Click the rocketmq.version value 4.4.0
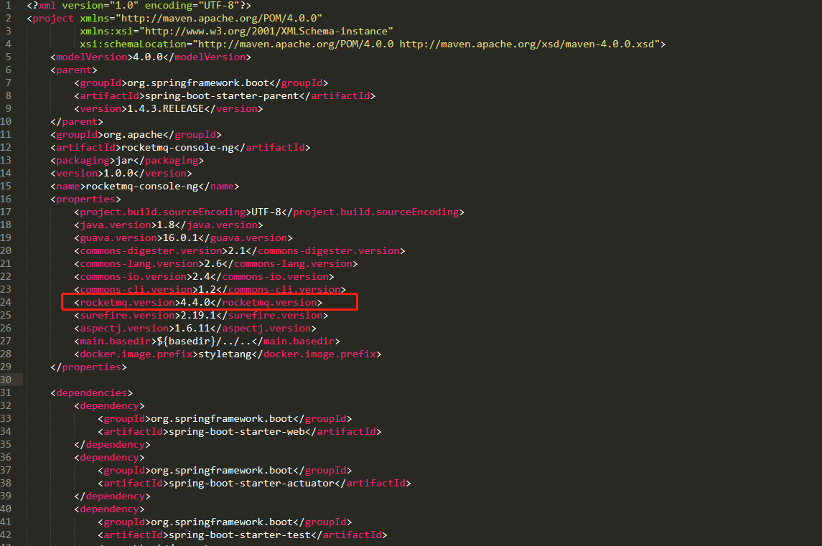Viewport: 822px width, 546px height. click(x=195, y=302)
